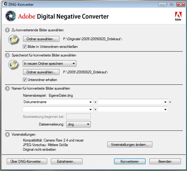Click the DNG converter aperture logo icon
Viewport: 187px width, 171px height.
[11, 16]
